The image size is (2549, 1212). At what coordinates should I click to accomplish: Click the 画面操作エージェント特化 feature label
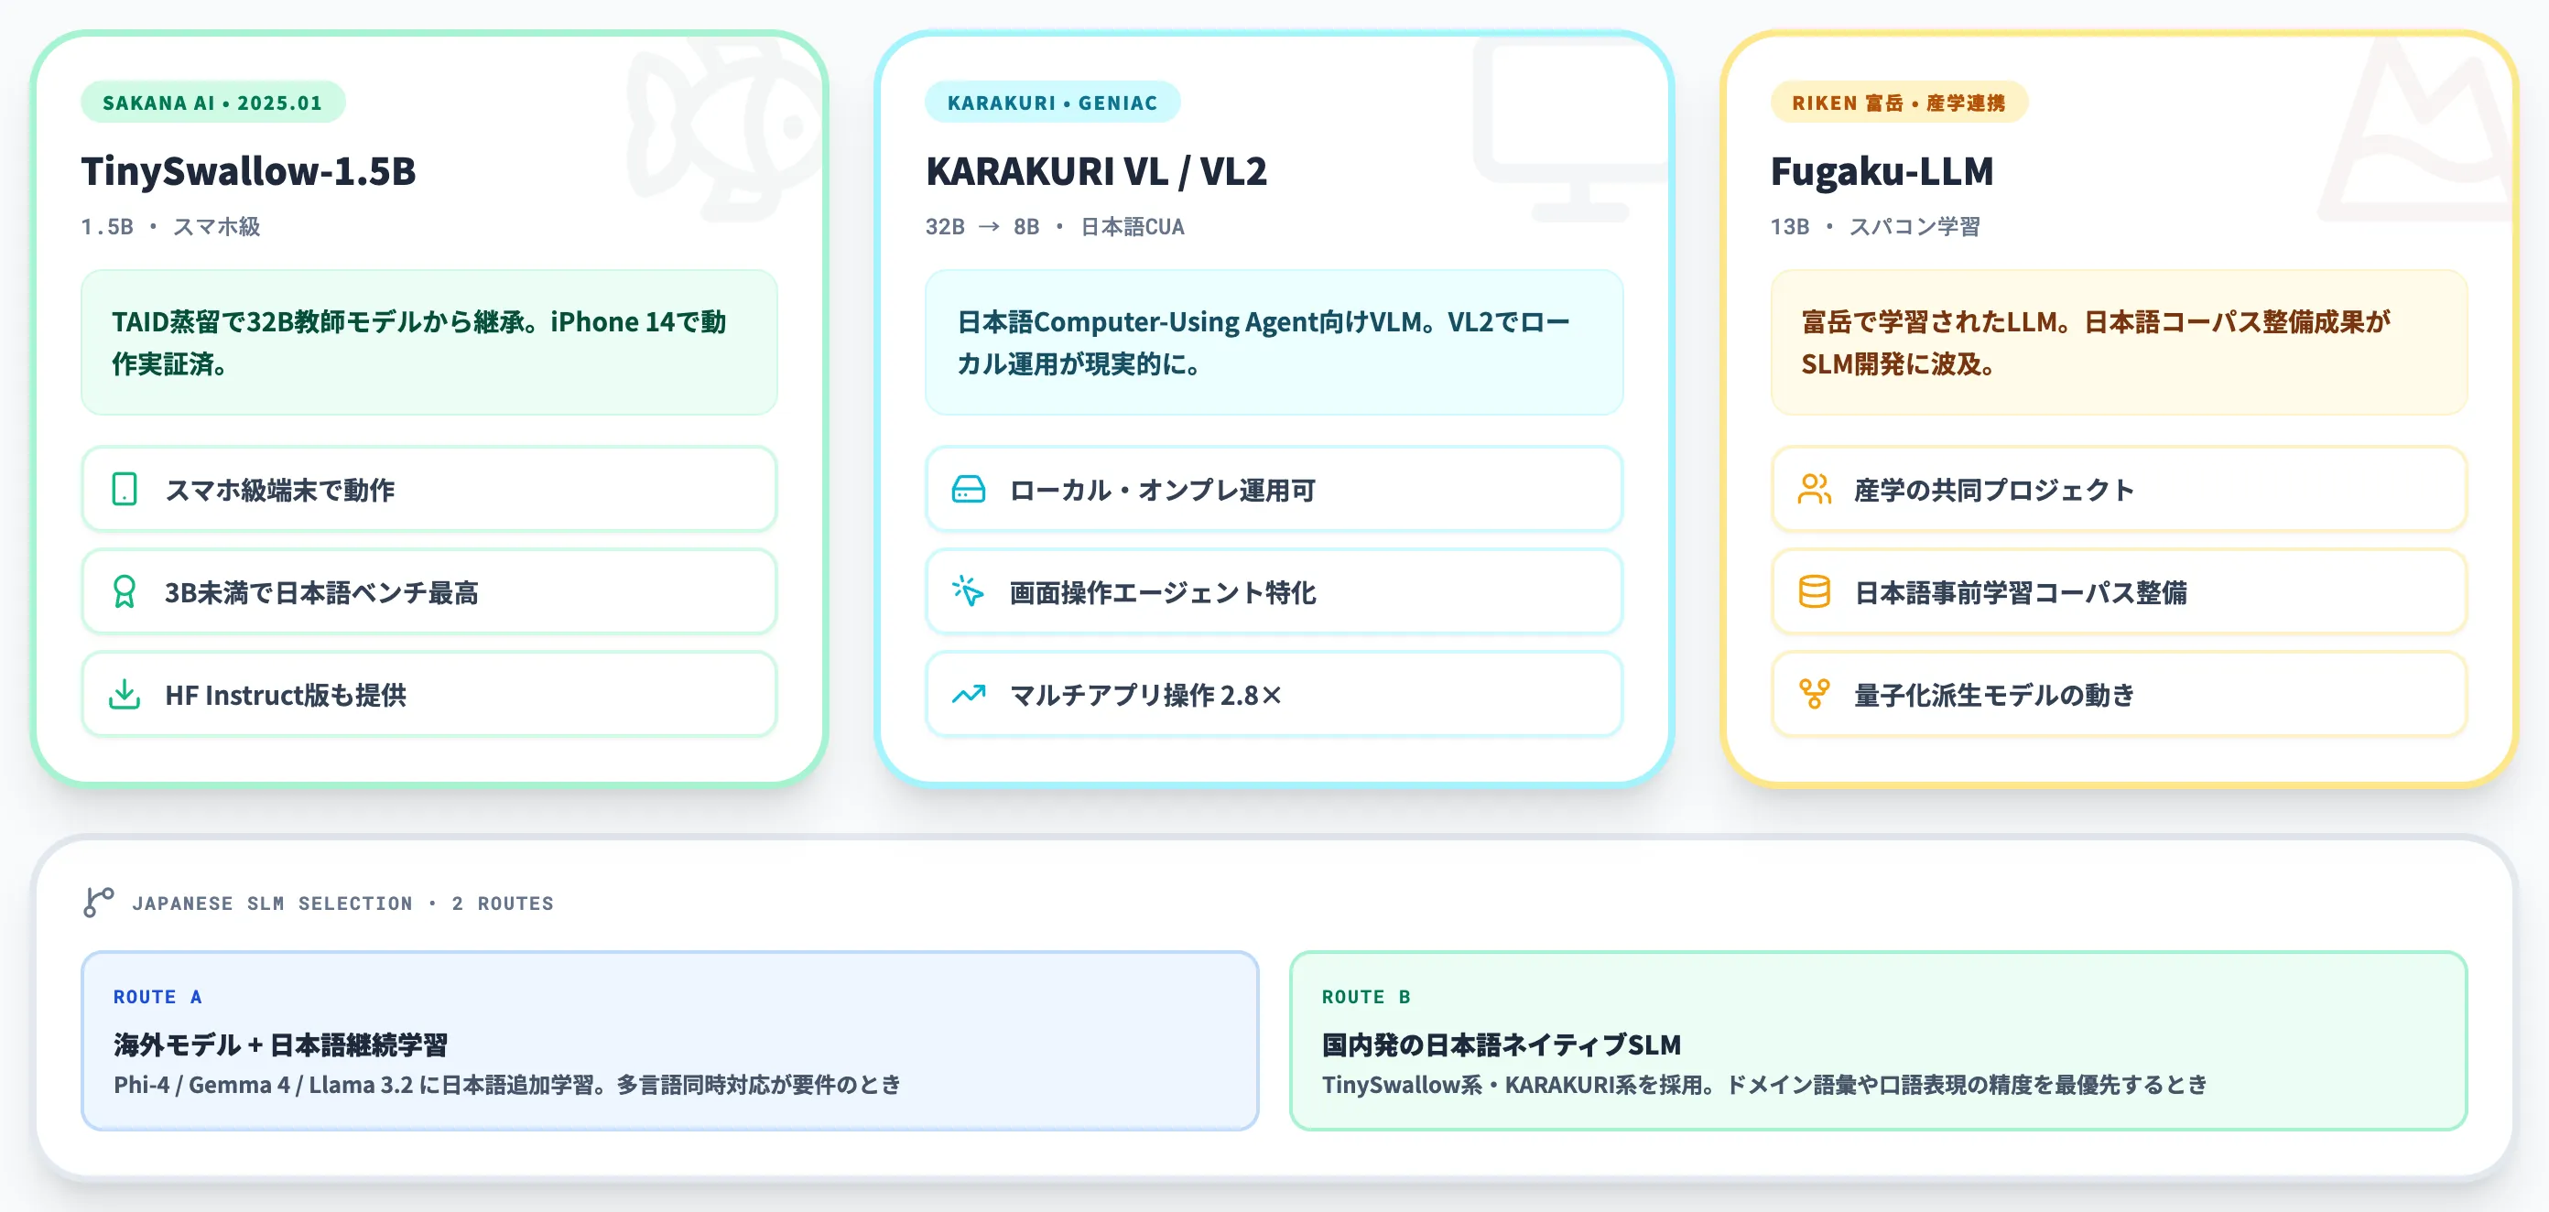pyautogui.click(x=1163, y=592)
